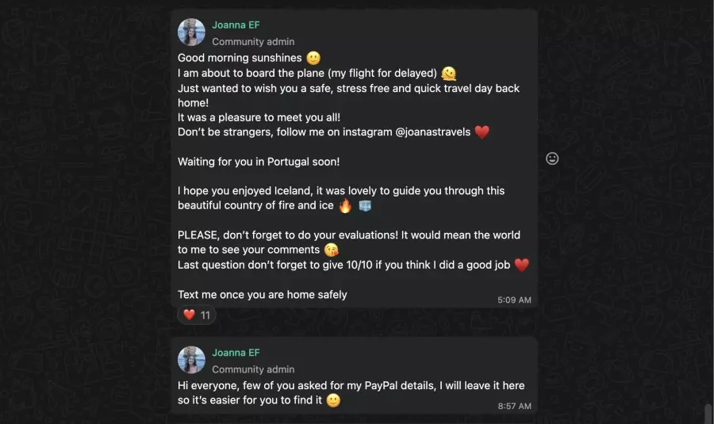Click the 5:09 AM message timestamp
Image resolution: width=714 pixels, height=424 pixels.
click(514, 300)
